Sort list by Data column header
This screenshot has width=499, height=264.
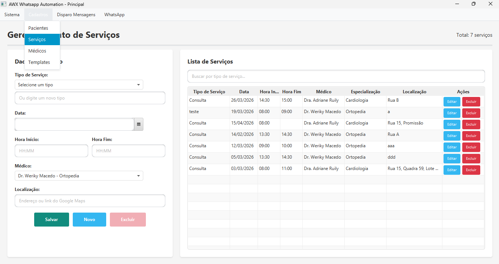pyautogui.click(x=244, y=92)
